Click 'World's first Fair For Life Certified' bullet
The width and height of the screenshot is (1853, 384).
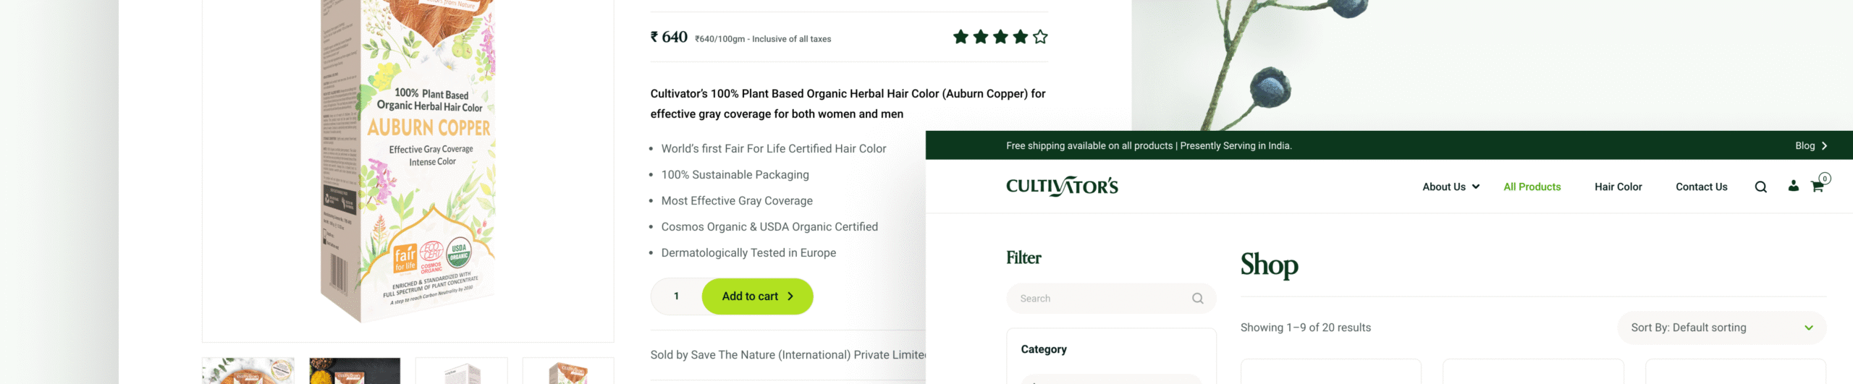[x=773, y=149]
